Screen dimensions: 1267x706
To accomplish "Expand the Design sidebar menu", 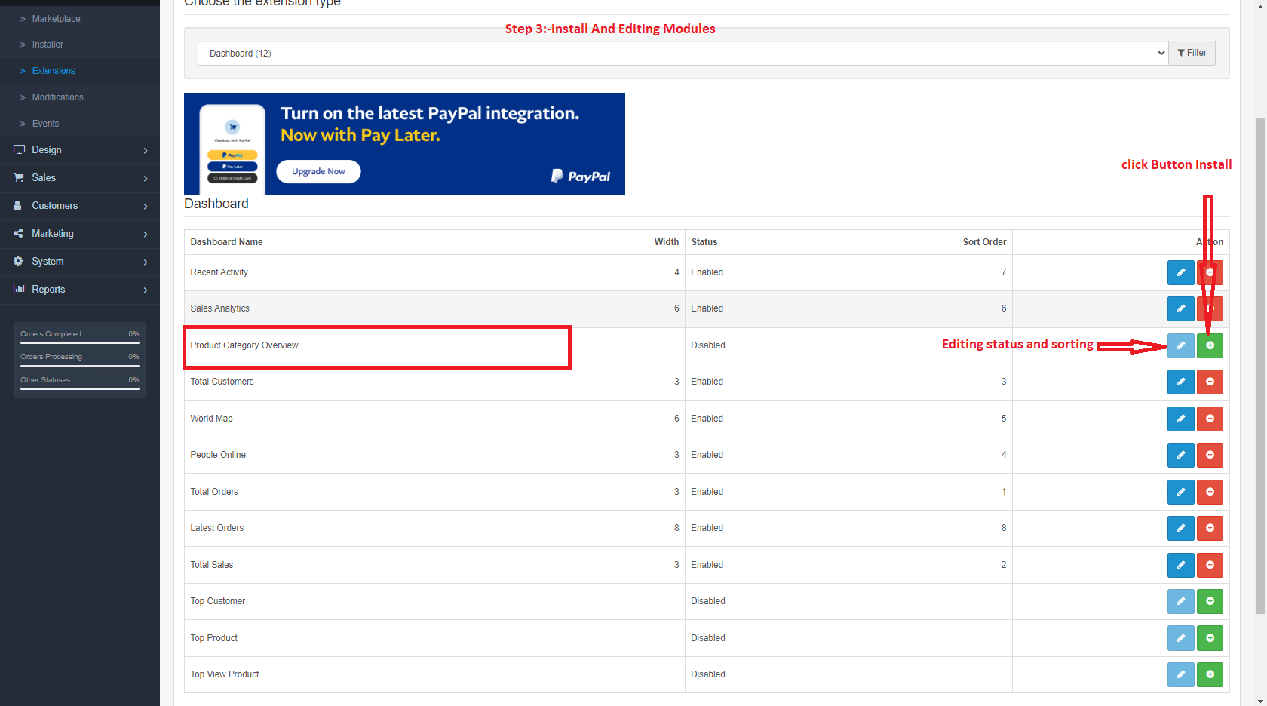I will 79,150.
